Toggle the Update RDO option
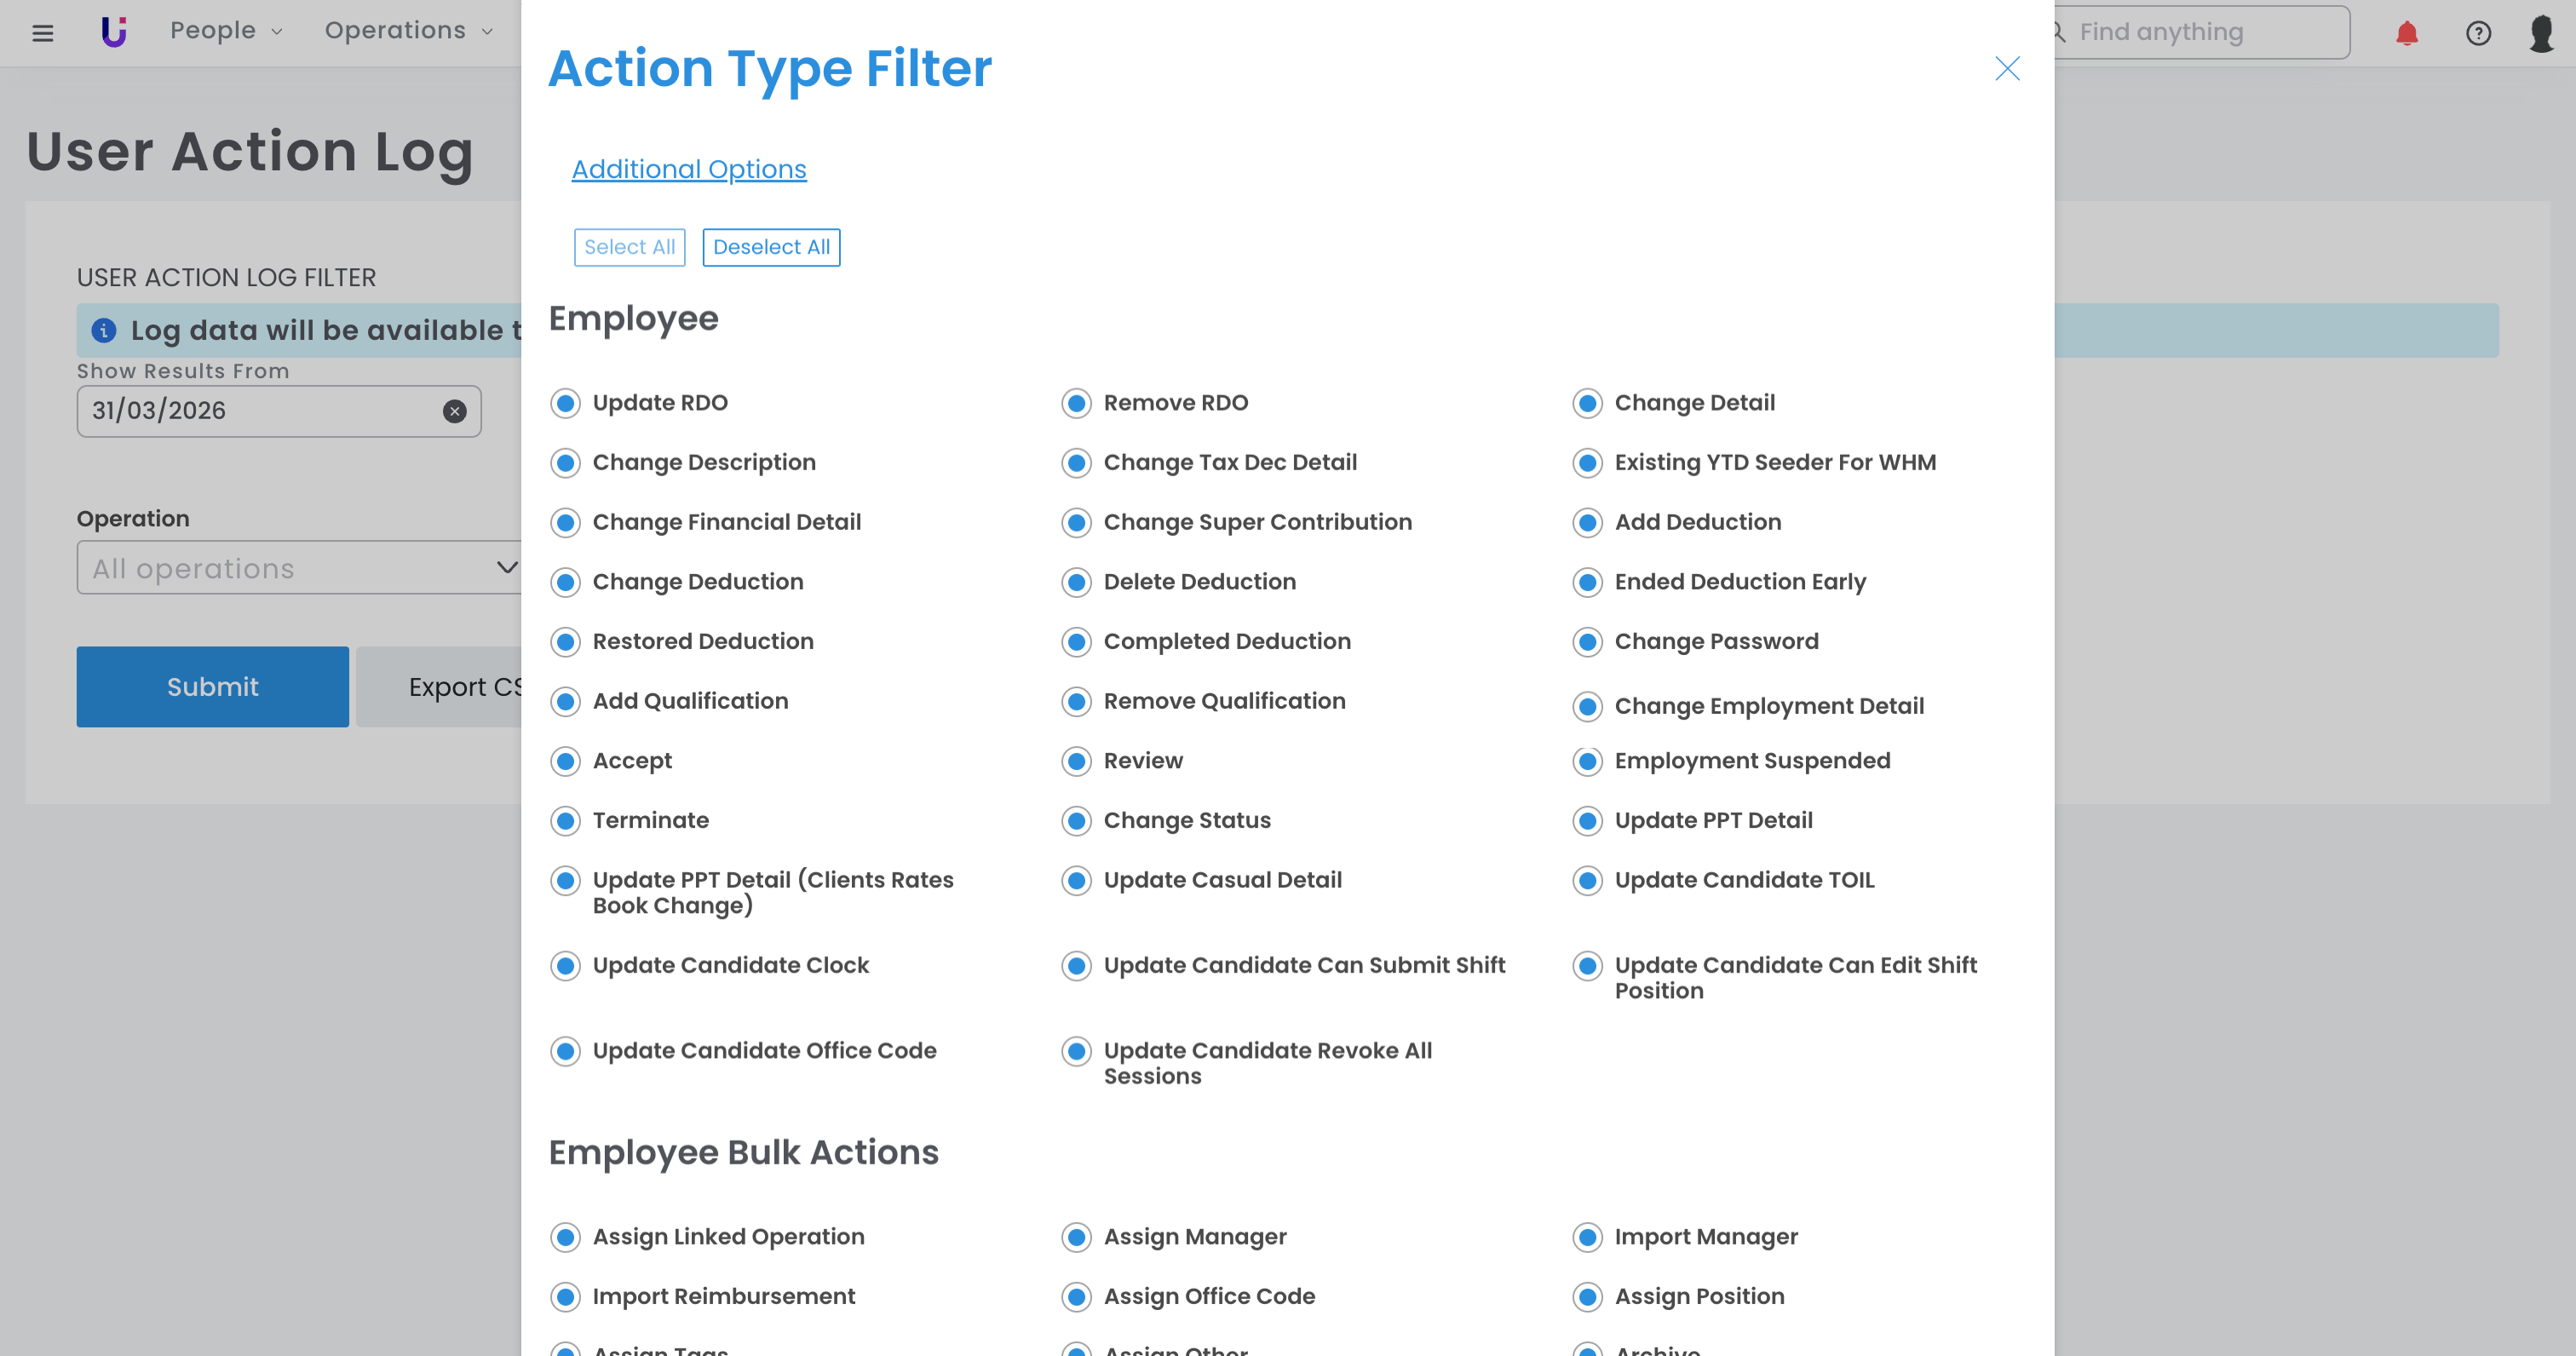This screenshot has width=2576, height=1356. click(566, 403)
